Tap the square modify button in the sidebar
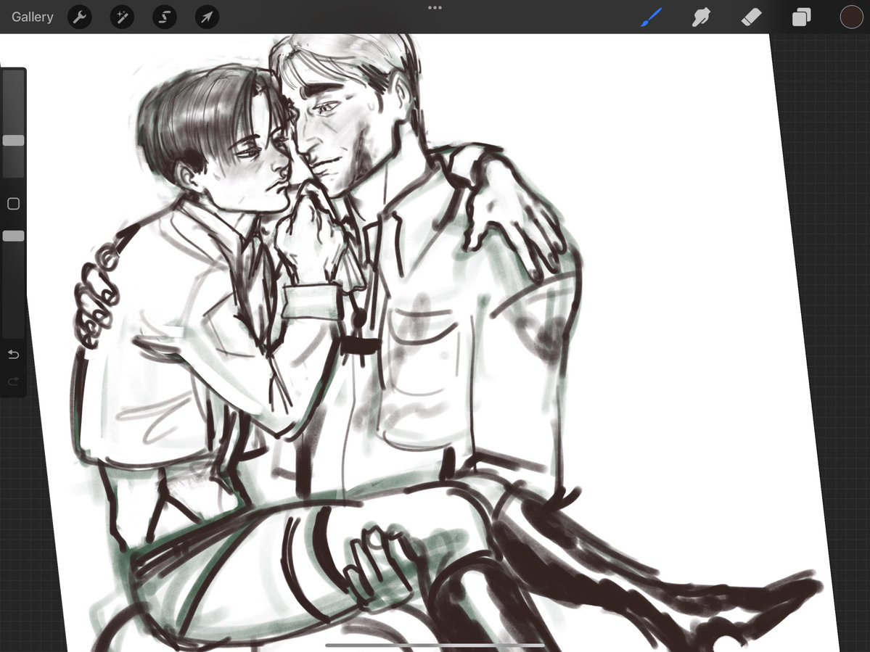Viewport: 870px width, 652px height. pyautogui.click(x=13, y=204)
